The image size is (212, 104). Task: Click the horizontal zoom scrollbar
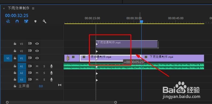(61, 102)
